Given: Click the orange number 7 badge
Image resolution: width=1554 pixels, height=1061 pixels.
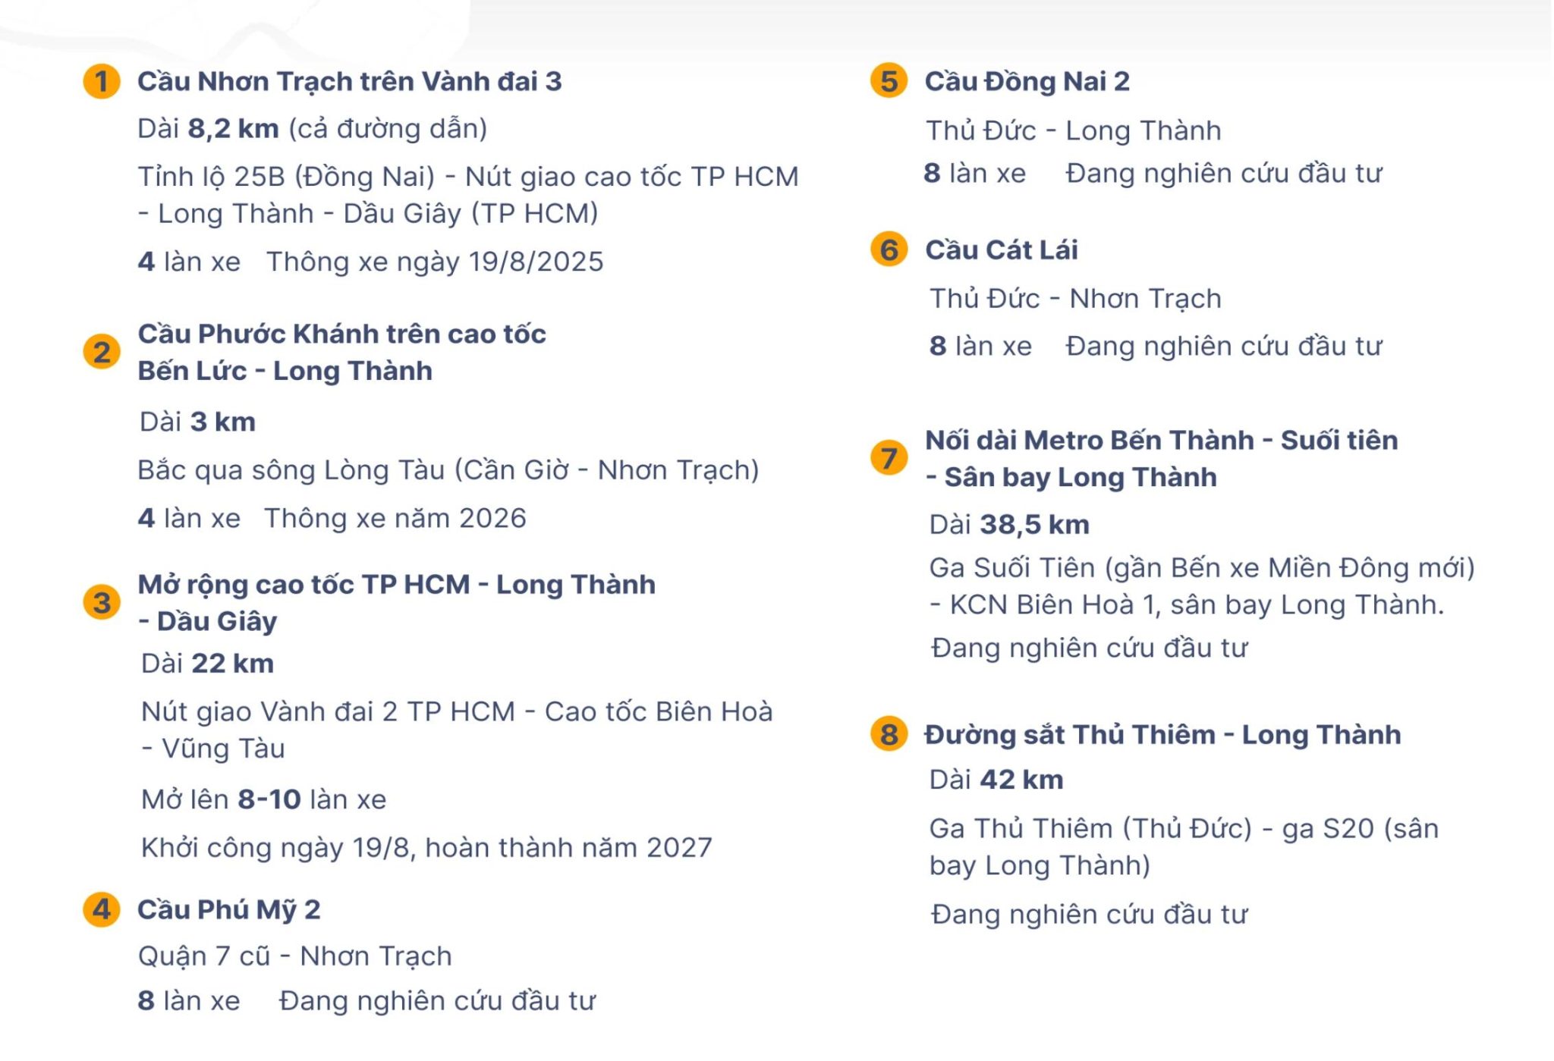Looking at the screenshot, I should tap(889, 458).
